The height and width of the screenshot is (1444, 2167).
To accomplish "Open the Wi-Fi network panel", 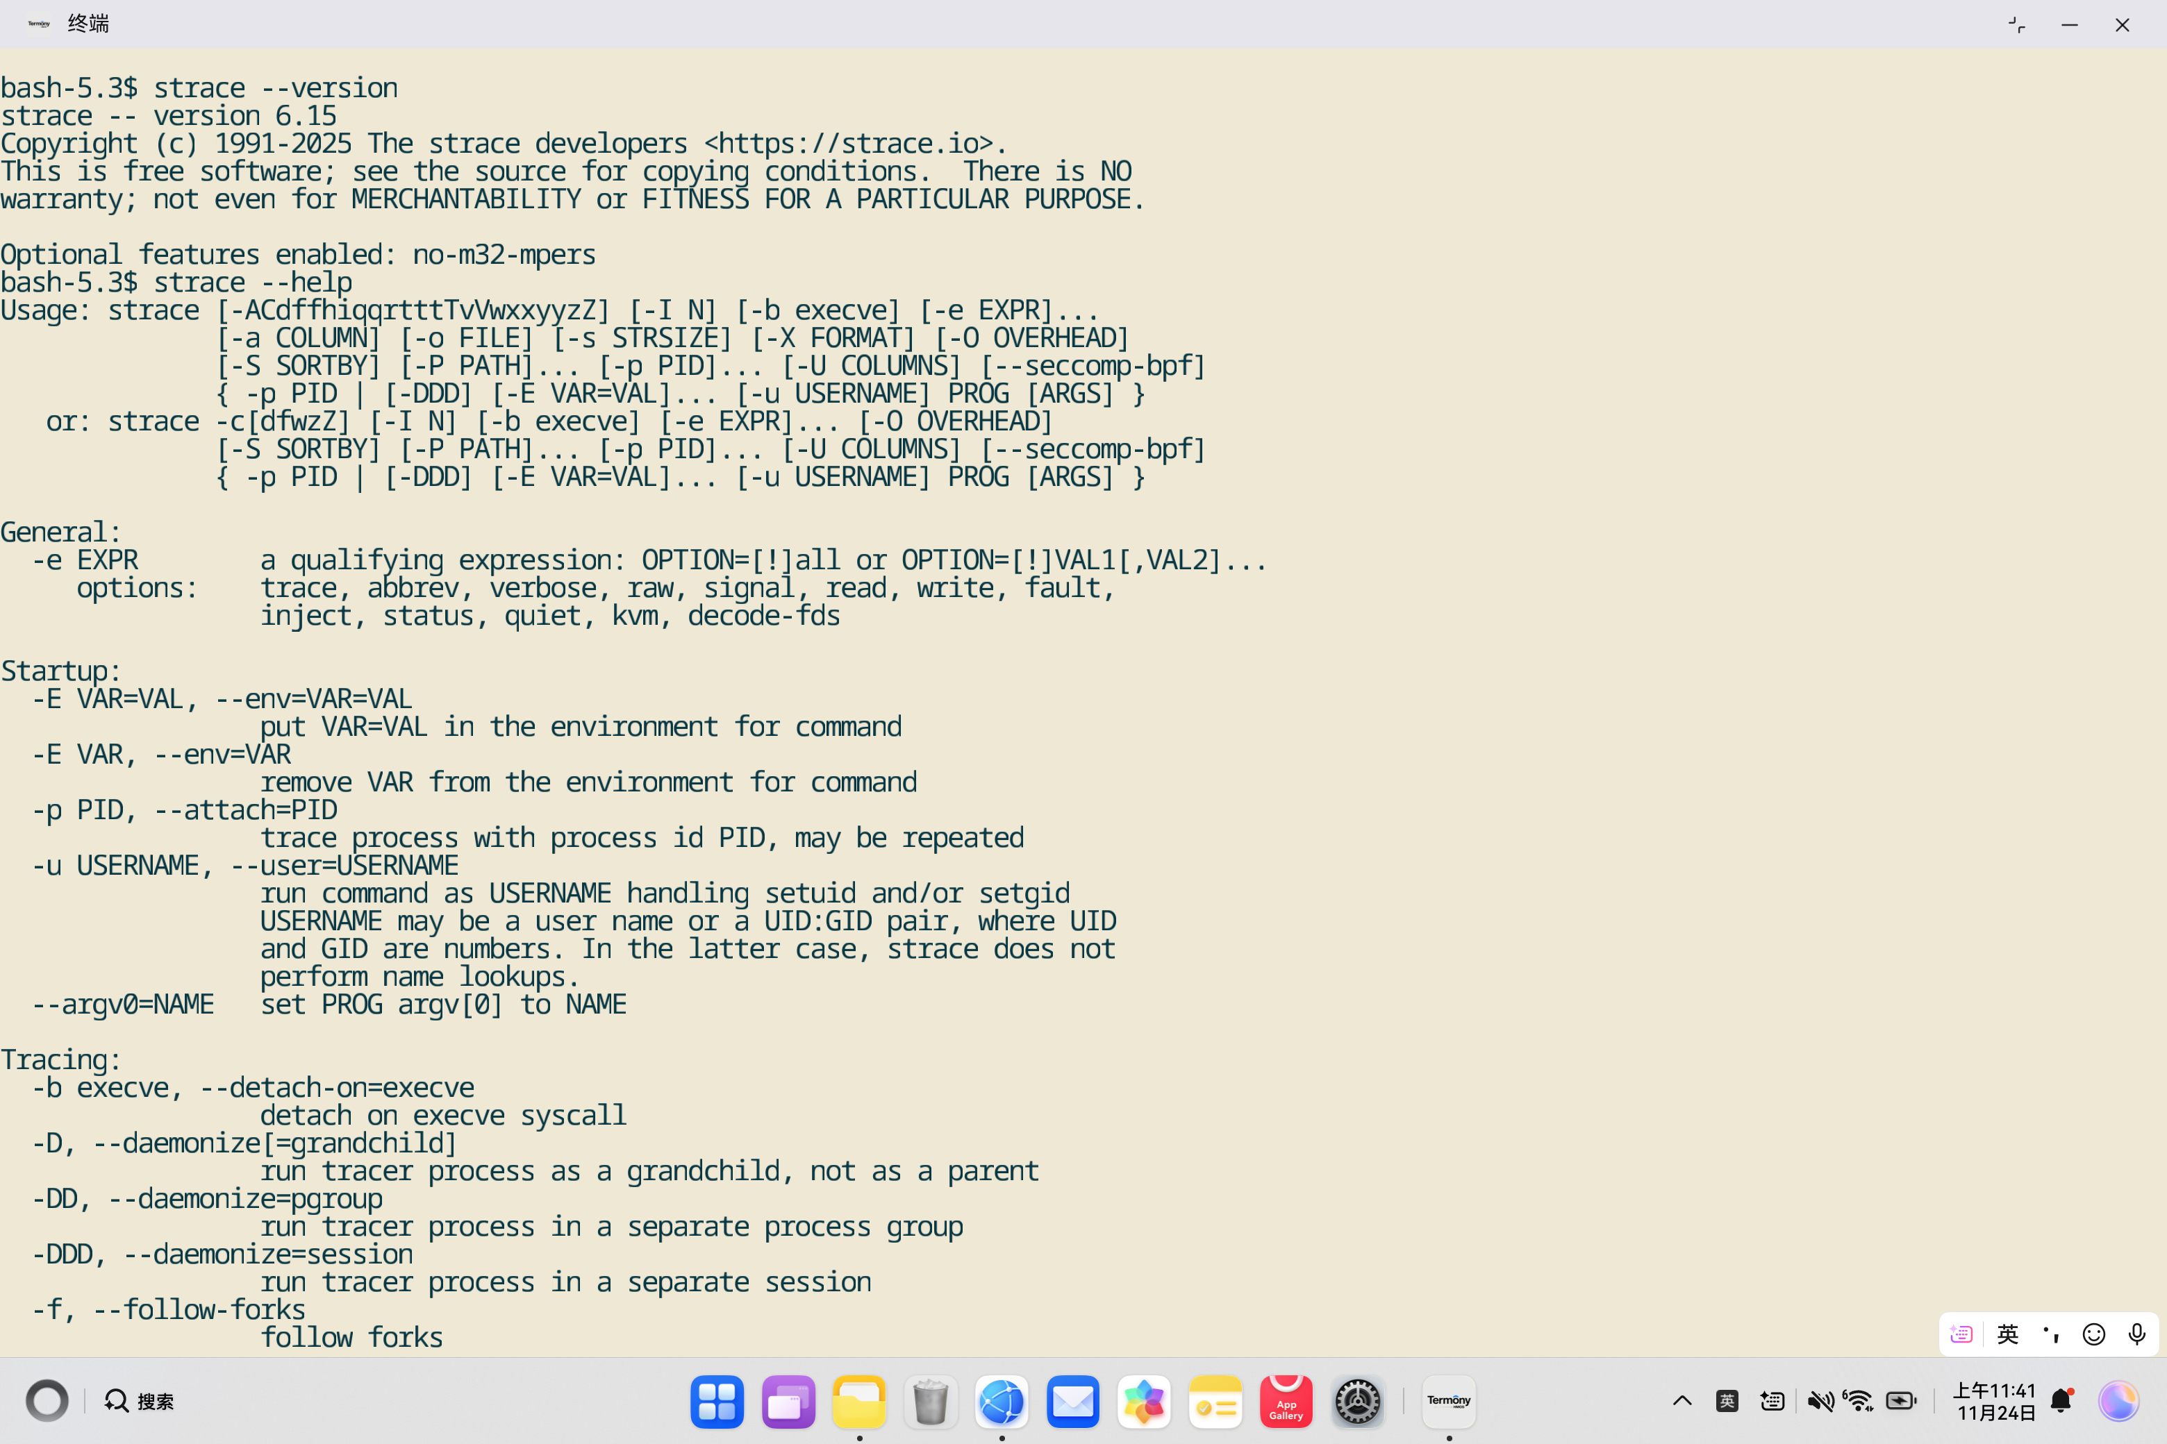I will click(1859, 1402).
